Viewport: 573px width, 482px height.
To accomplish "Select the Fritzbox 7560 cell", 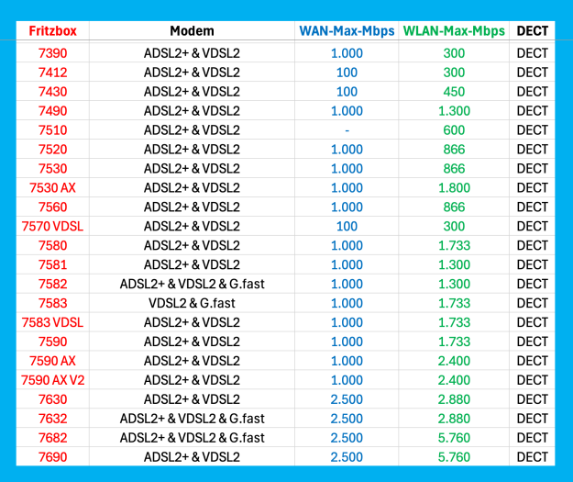I will (52, 207).
